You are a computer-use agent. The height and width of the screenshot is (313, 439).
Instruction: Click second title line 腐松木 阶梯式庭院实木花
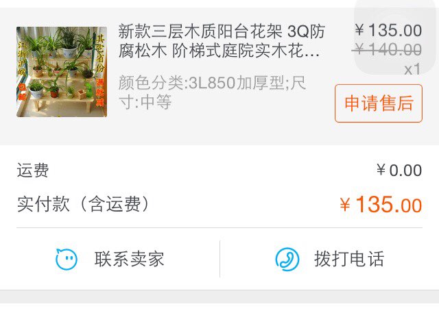219,51
